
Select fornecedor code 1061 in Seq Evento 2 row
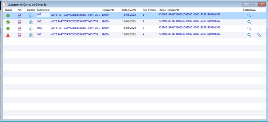tap(40, 21)
